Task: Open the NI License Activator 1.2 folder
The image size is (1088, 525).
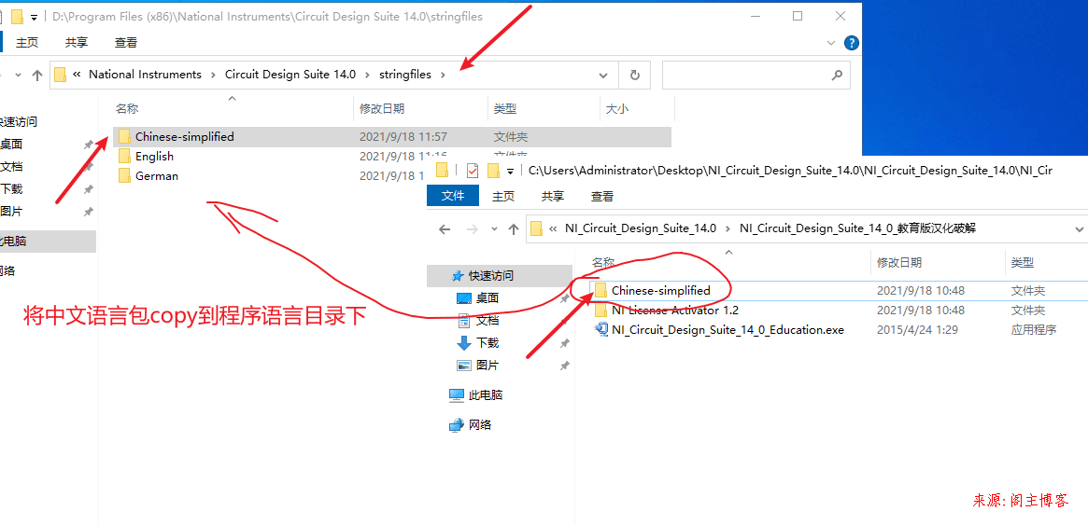Action: coord(674,310)
